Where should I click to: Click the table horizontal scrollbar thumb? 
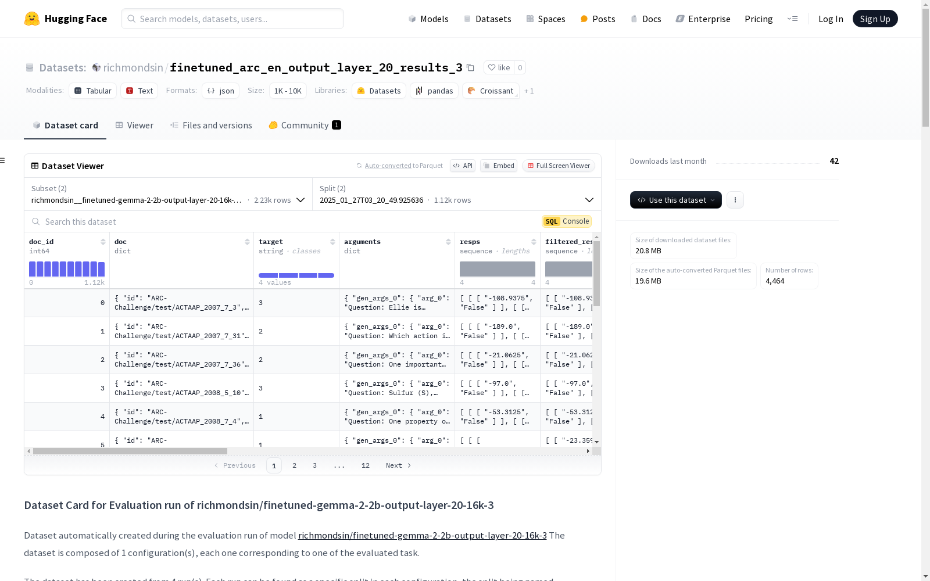[130, 451]
